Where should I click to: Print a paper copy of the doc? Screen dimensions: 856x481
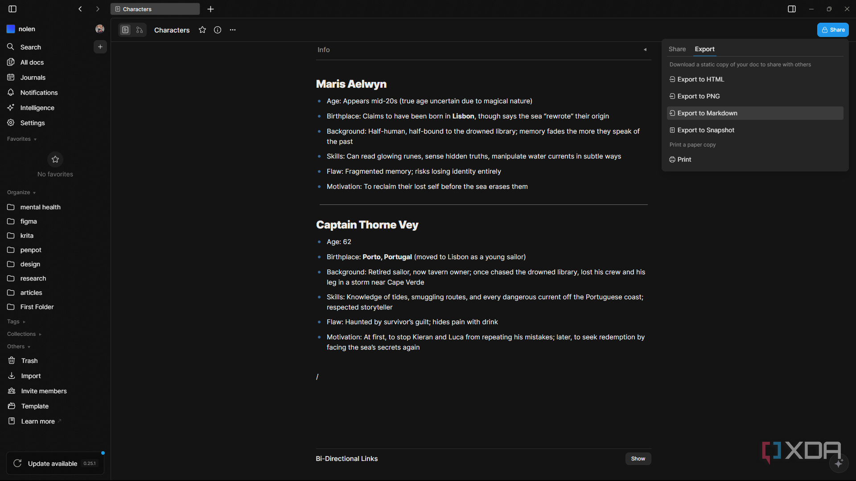click(x=755, y=159)
